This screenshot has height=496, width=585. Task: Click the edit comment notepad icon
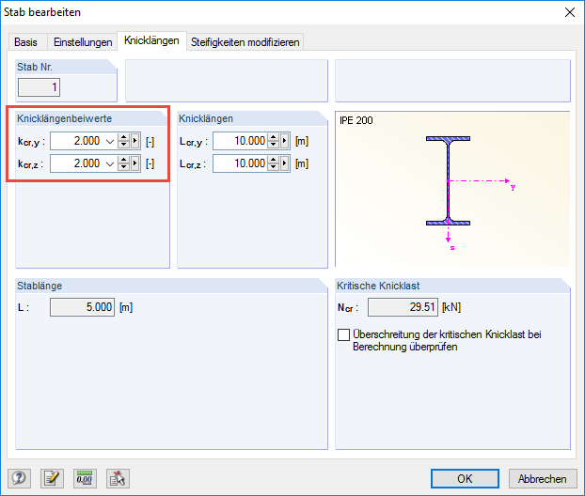tap(52, 478)
